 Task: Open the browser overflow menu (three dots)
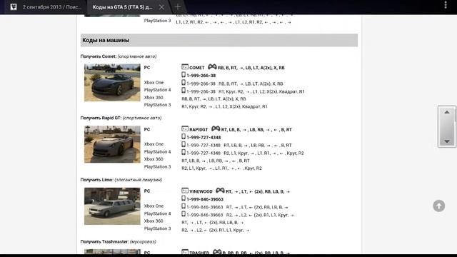coord(446,5)
